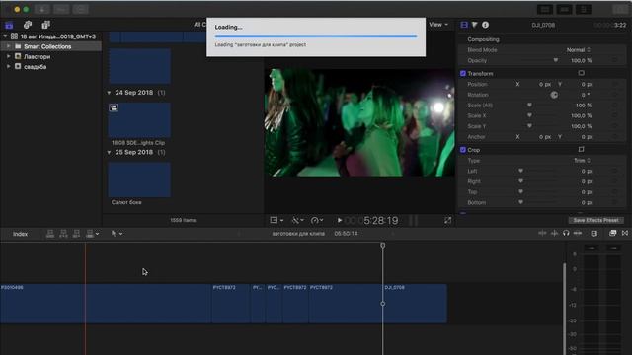Collapse the 24 Sep 2018 group

click(x=109, y=93)
